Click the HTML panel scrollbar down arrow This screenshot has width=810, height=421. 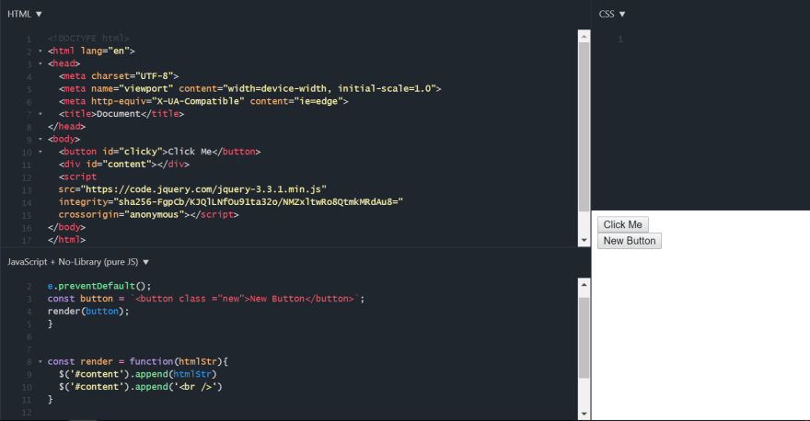coord(584,240)
